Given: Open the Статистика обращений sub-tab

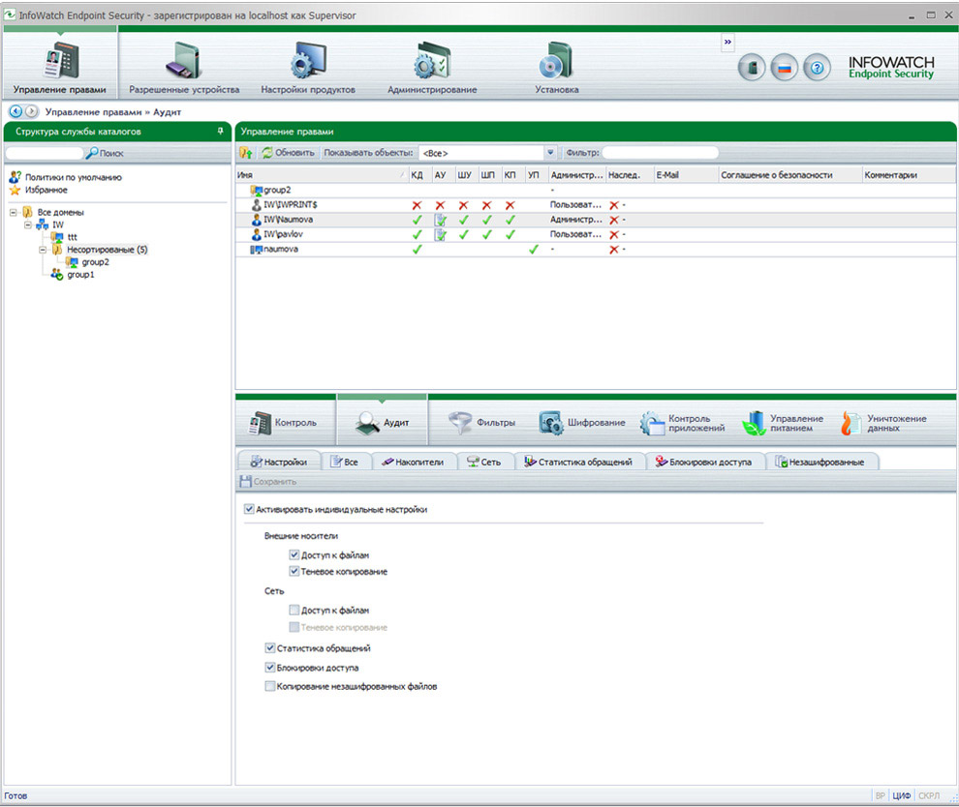Looking at the screenshot, I should [x=578, y=462].
